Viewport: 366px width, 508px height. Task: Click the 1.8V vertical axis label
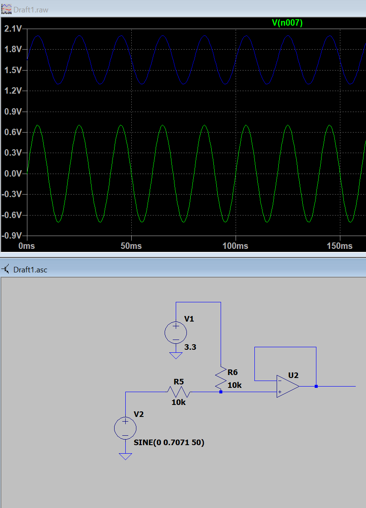pyautogui.click(x=13, y=49)
